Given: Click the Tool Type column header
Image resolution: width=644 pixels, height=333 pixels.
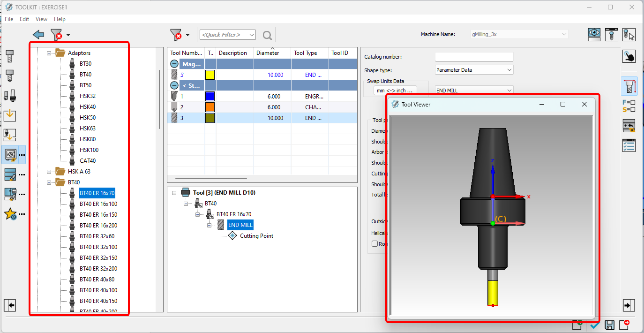Looking at the screenshot, I should (x=310, y=53).
